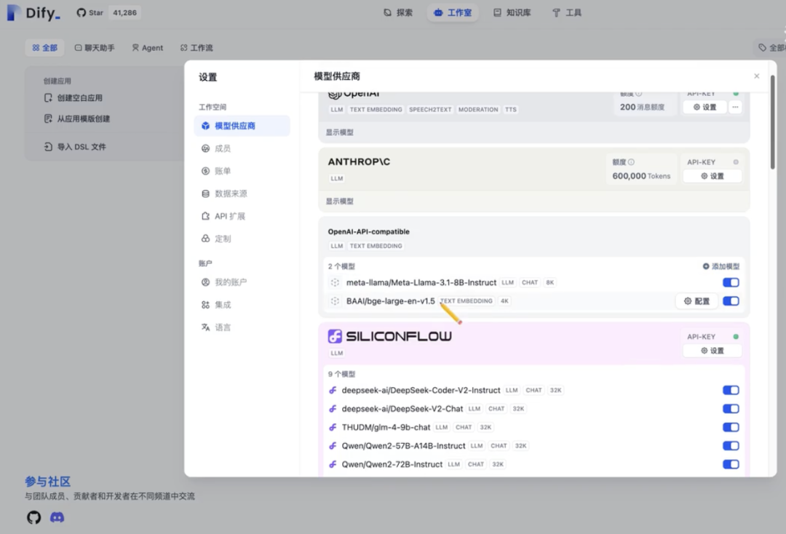Disable the deepseek-ai/DeepSeek-V2-Chat model
Screen dimensions: 786x534
pos(730,408)
